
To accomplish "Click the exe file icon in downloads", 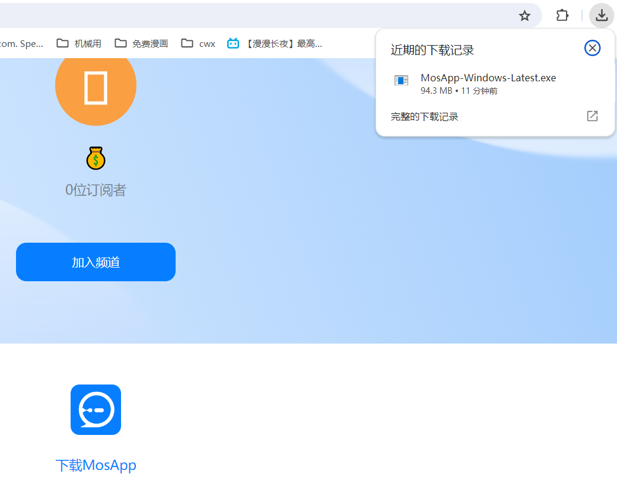I will coord(402,81).
